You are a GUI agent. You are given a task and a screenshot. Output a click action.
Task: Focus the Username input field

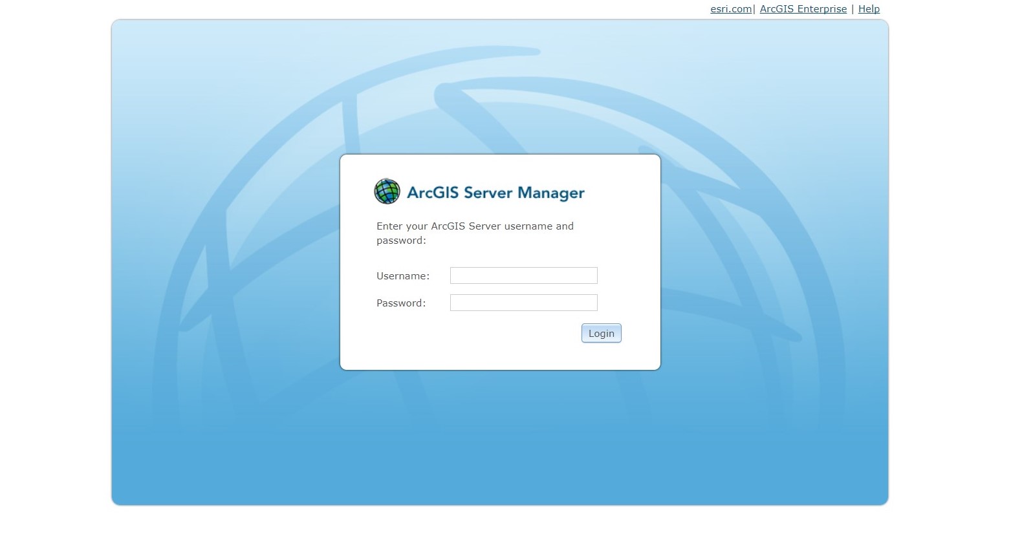pos(524,275)
